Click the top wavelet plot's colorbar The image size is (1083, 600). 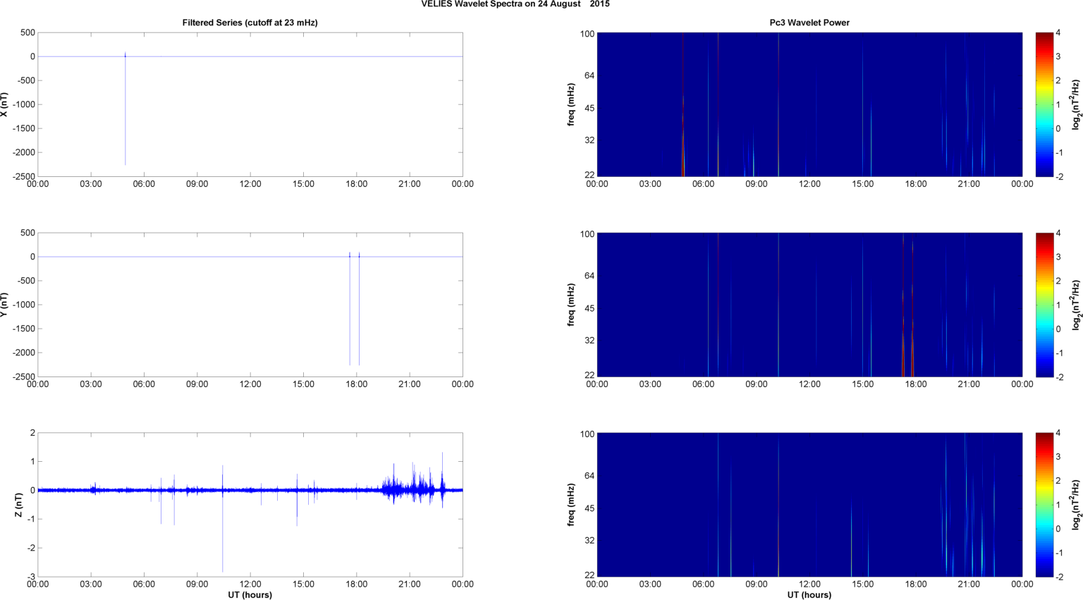tap(1044, 104)
